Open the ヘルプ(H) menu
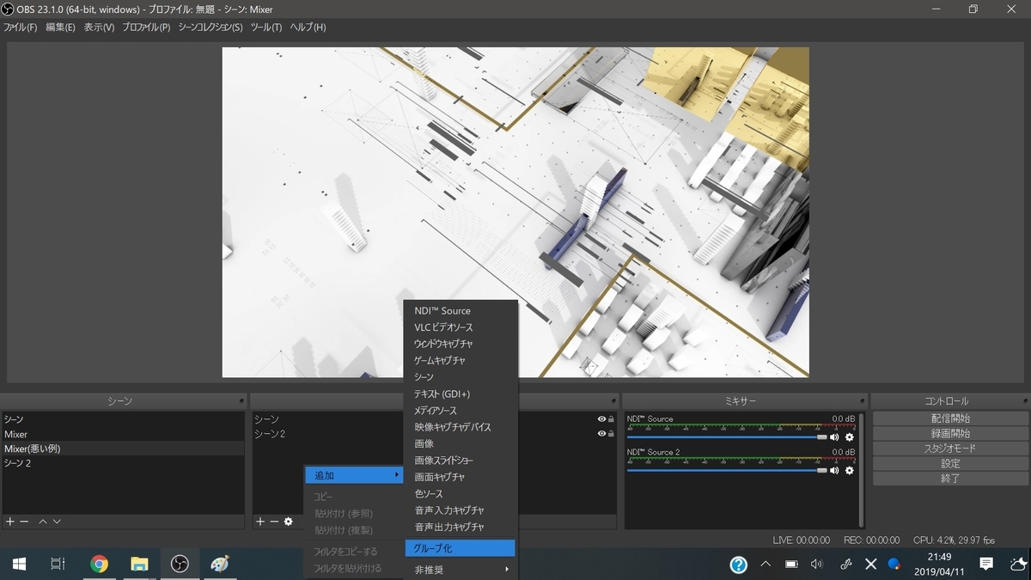 [x=308, y=27]
